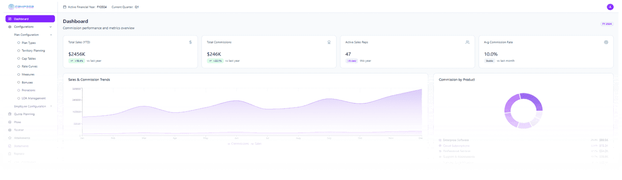The image size is (622, 180).
Task: Open LOA Management in the sidebar
Action: [x=33, y=98]
